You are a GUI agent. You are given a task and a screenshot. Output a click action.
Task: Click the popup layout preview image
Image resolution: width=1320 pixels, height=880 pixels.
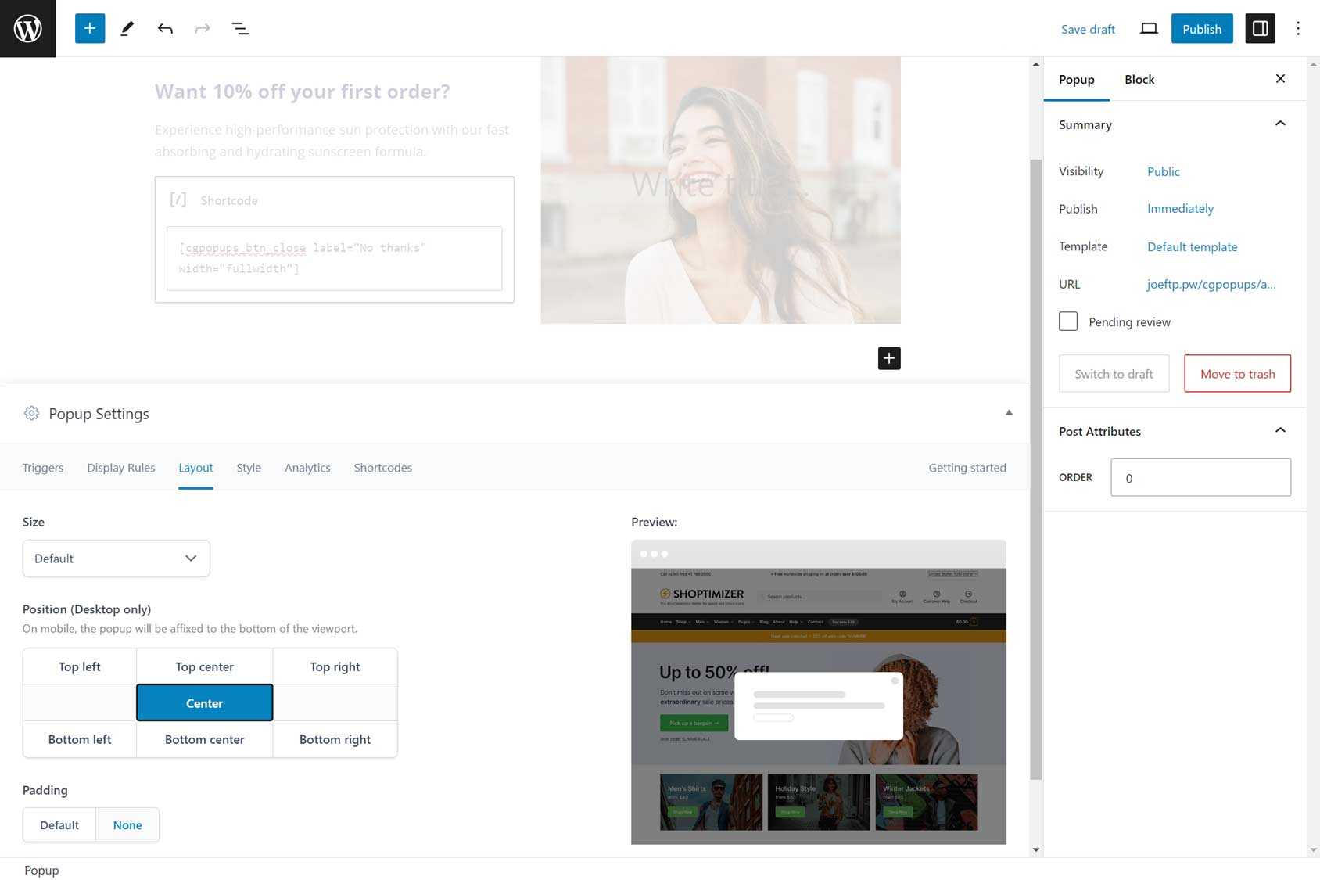point(819,691)
